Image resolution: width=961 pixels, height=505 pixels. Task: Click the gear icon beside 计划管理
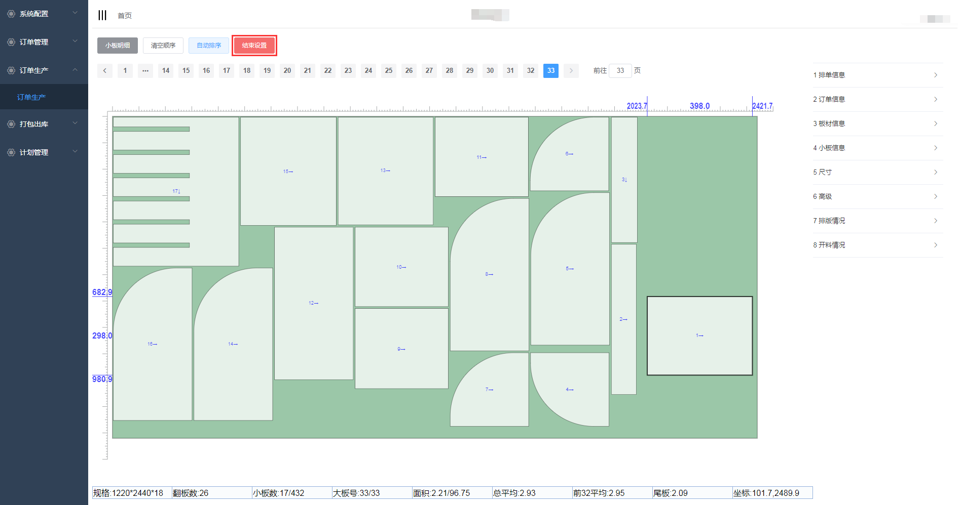[11, 152]
